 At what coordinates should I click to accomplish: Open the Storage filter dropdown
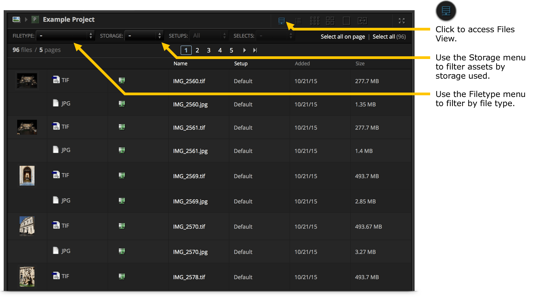pyautogui.click(x=144, y=36)
